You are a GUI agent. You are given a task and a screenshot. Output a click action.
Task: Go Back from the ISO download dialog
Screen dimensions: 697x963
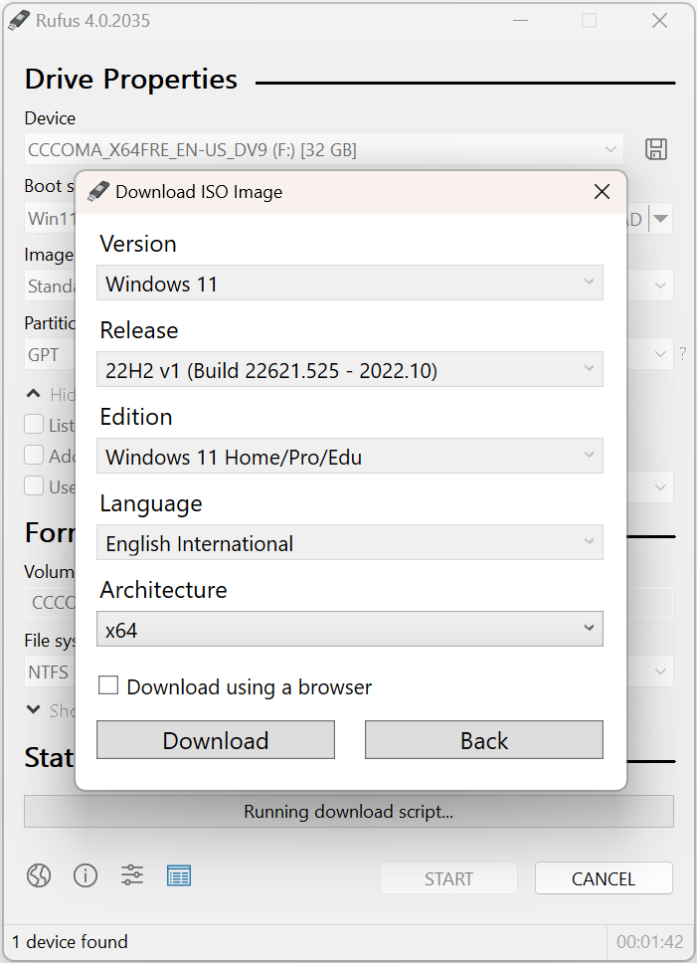483,740
